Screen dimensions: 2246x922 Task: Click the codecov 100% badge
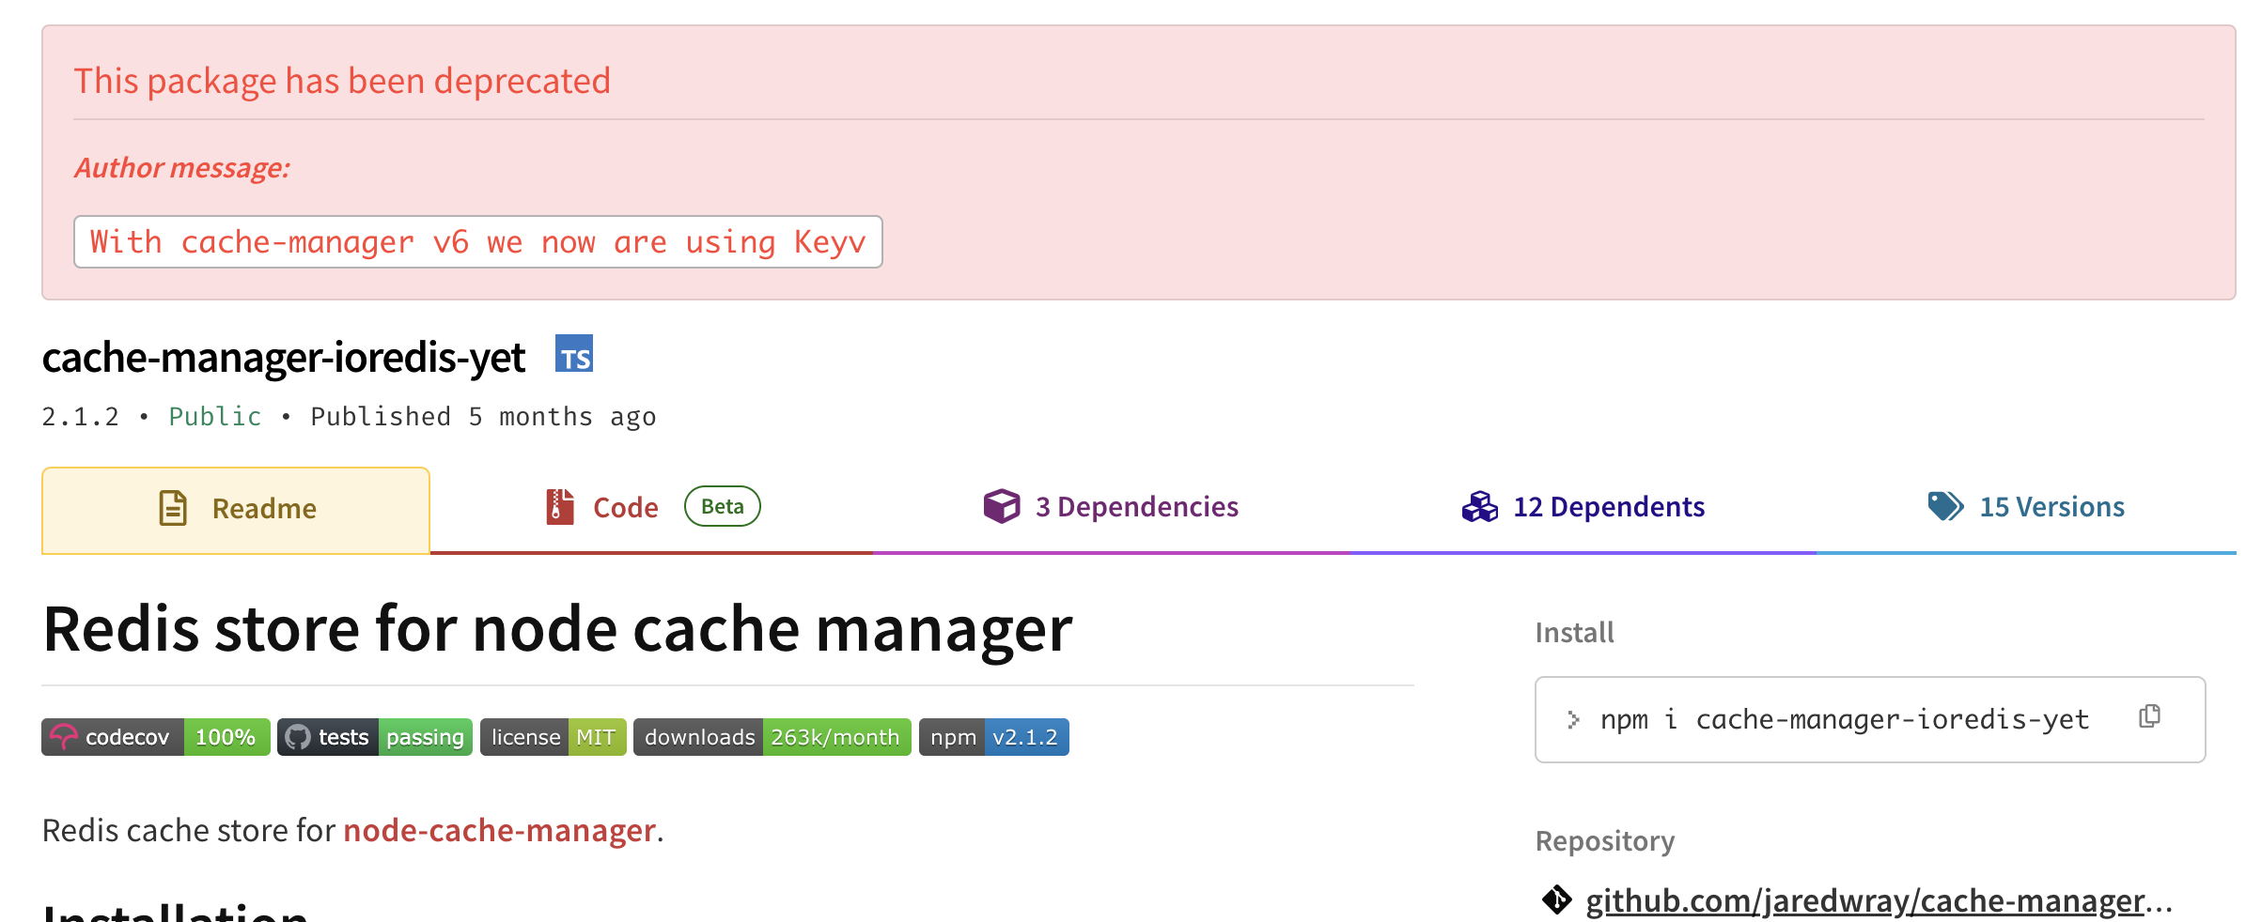(155, 737)
